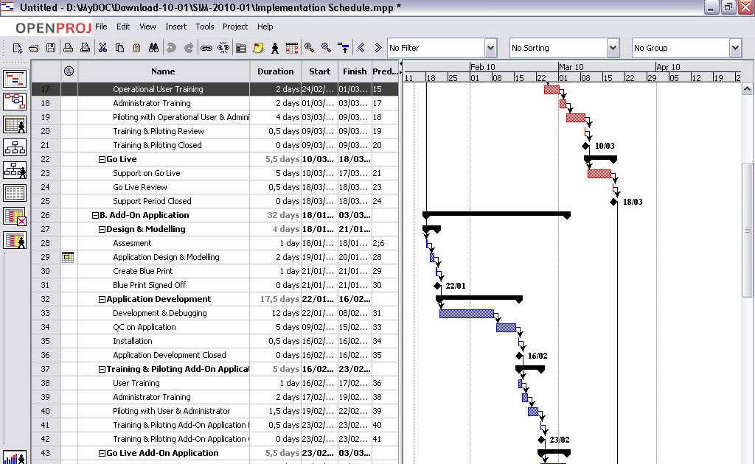The image size is (755, 464).
Task: Collapse the Application Development group
Action: point(102,299)
